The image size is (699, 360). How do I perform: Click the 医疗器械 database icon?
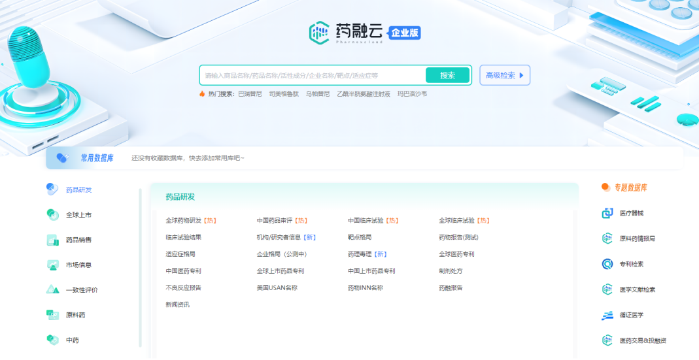607,214
